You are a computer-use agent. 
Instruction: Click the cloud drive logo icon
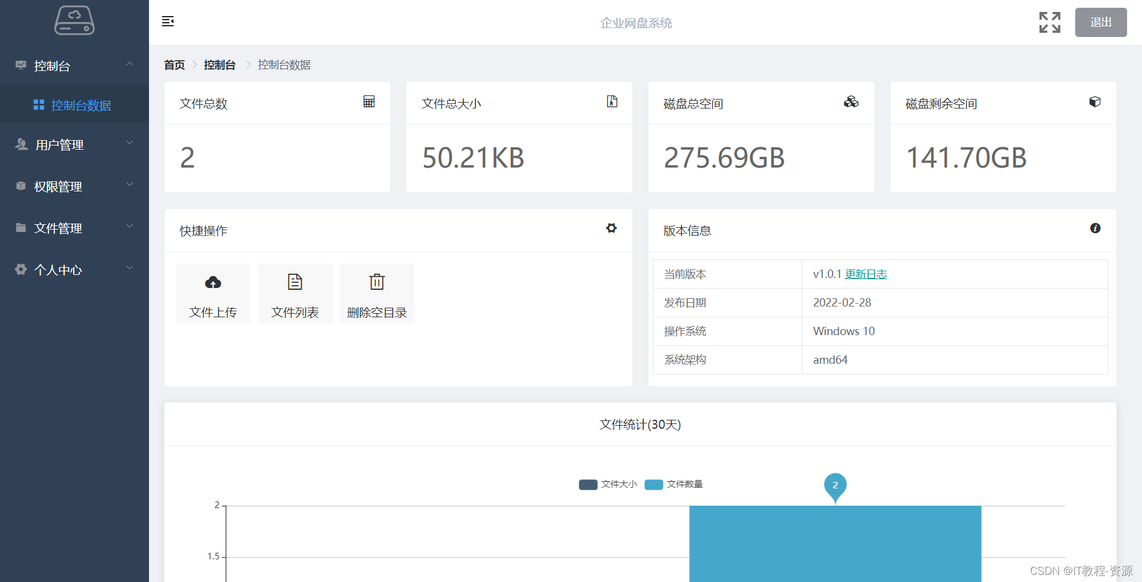click(x=75, y=20)
